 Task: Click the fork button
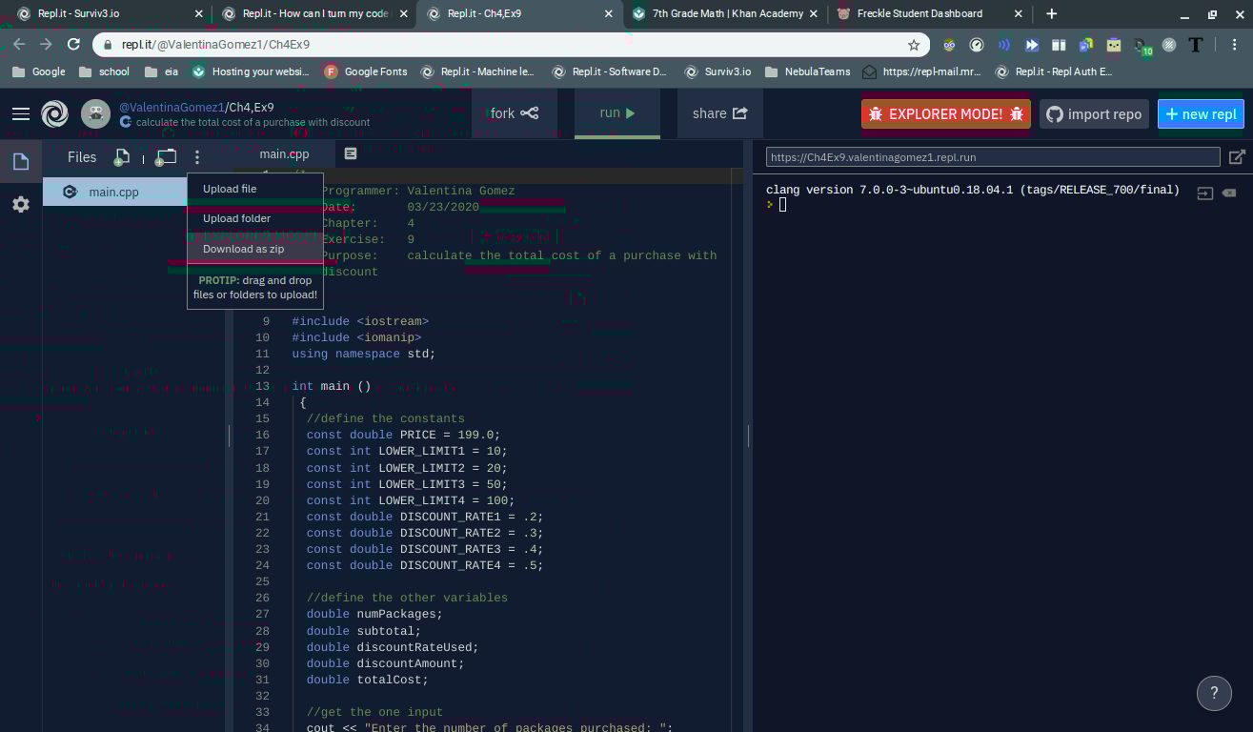click(x=515, y=113)
